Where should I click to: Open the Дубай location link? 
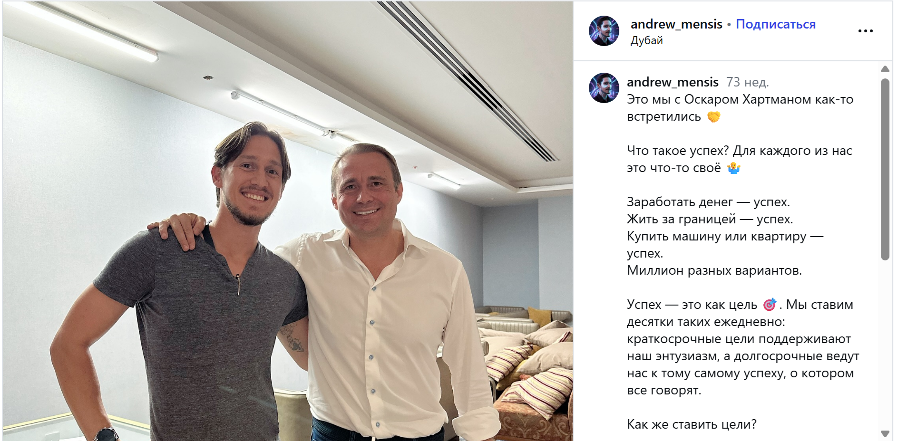(646, 40)
